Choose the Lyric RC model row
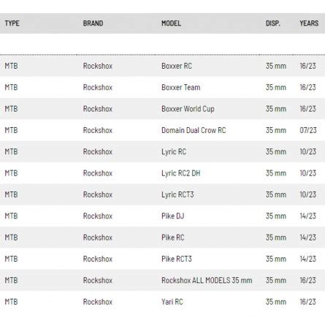325x326 pixels. point(162,152)
